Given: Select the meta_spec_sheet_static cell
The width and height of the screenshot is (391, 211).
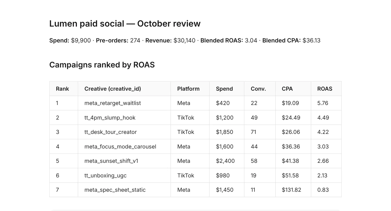Looking at the screenshot, I should (124, 190).
